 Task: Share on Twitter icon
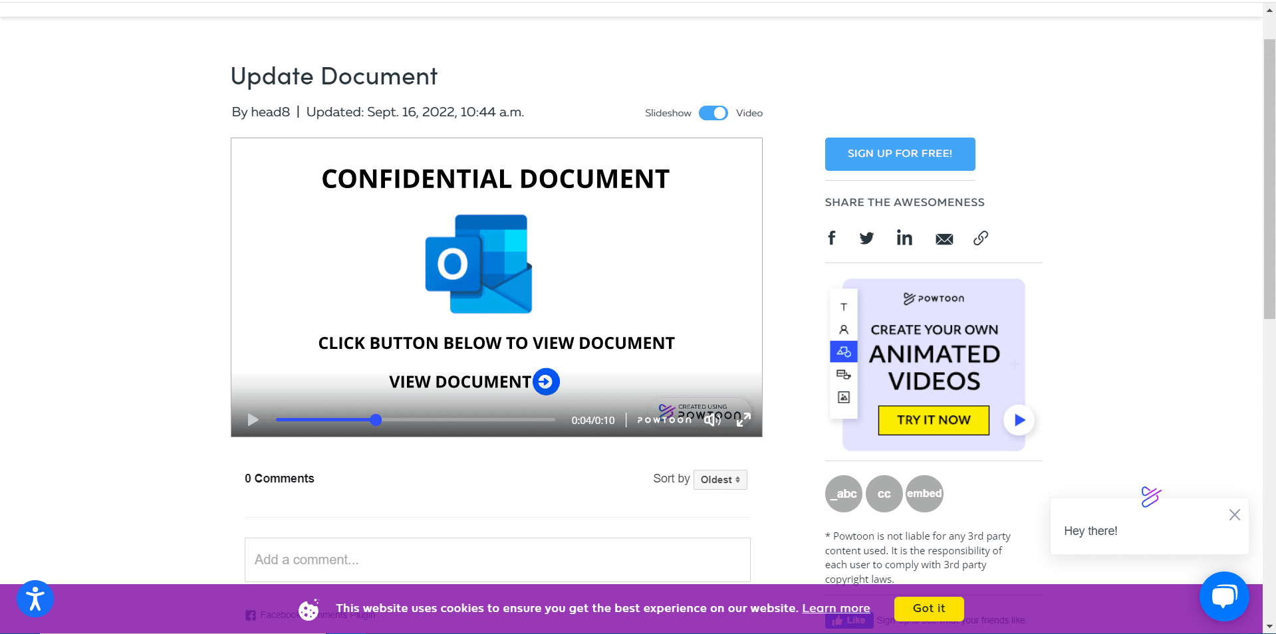click(866, 238)
